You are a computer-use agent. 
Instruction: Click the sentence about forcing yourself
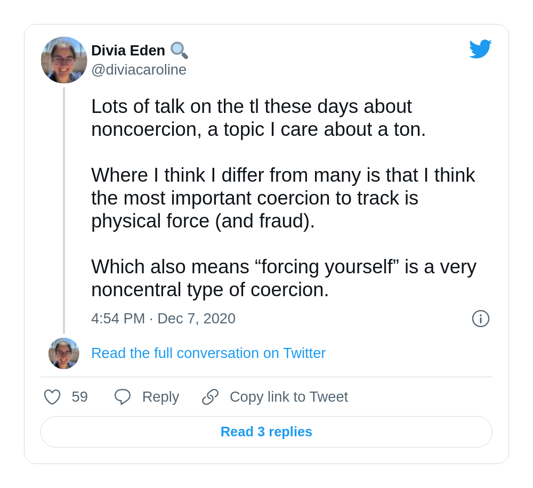pos(284,278)
